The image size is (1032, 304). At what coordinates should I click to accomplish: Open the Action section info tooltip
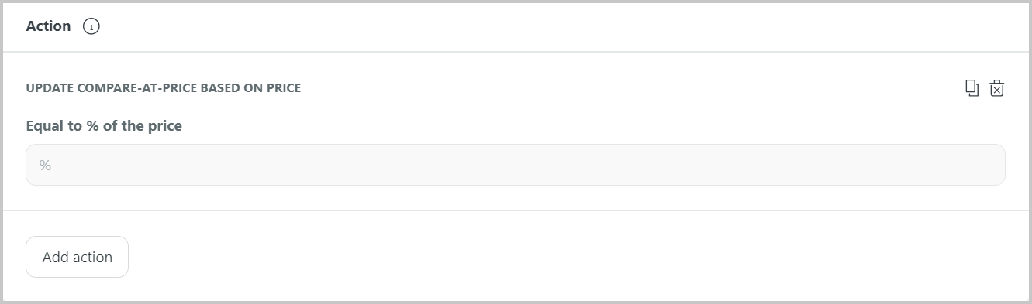[91, 26]
